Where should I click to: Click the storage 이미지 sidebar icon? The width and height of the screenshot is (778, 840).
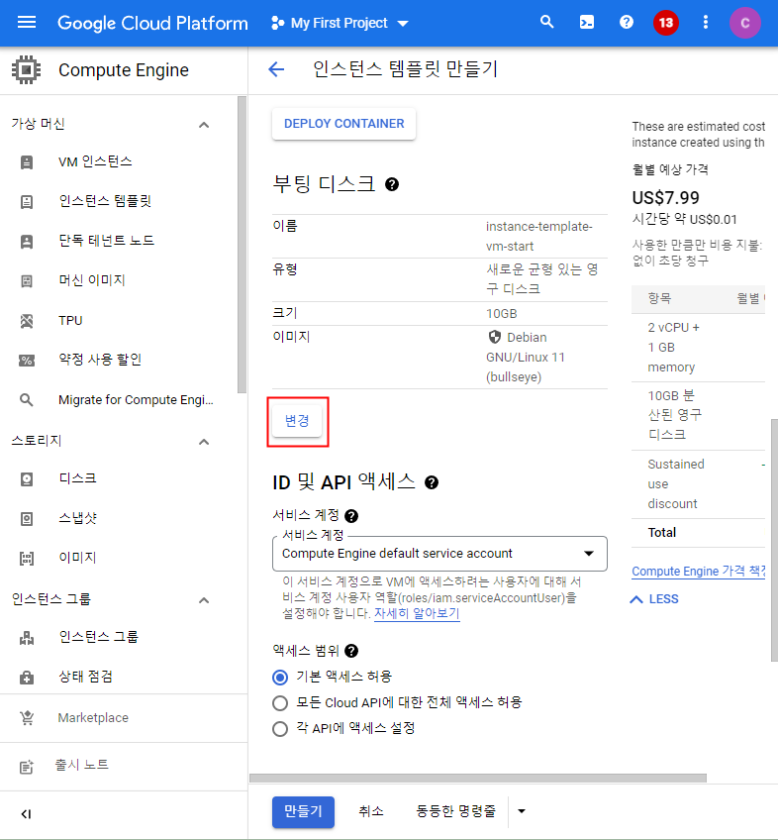(27, 559)
